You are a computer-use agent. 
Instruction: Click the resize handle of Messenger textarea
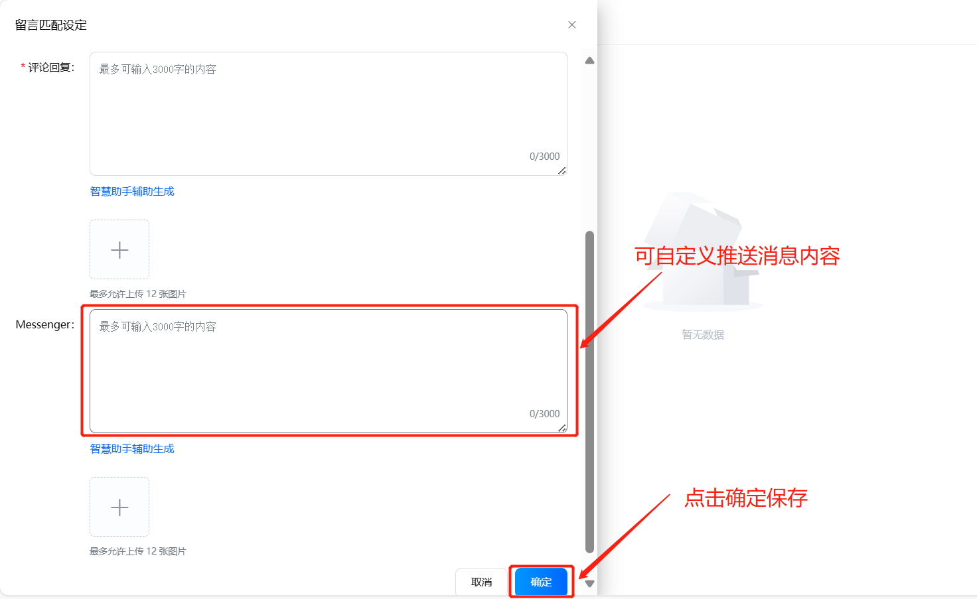tap(562, 429)
